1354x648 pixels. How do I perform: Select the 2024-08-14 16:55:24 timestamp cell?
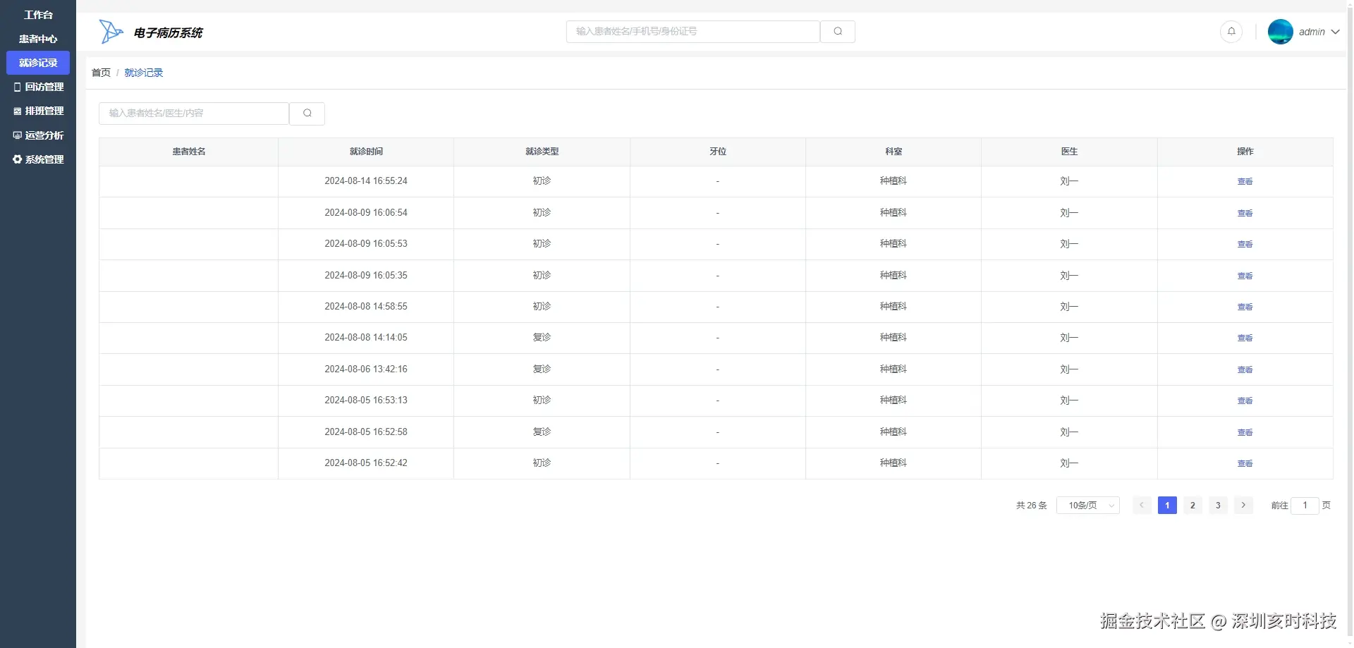tap(366, 181)
